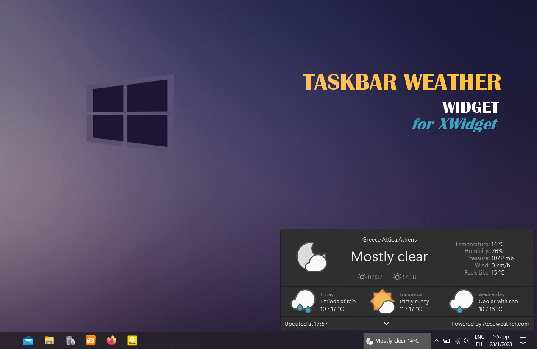Viewport: 537px width, 349px height.
Task: Open File Explorer from the taskbar
Action: 49,340
